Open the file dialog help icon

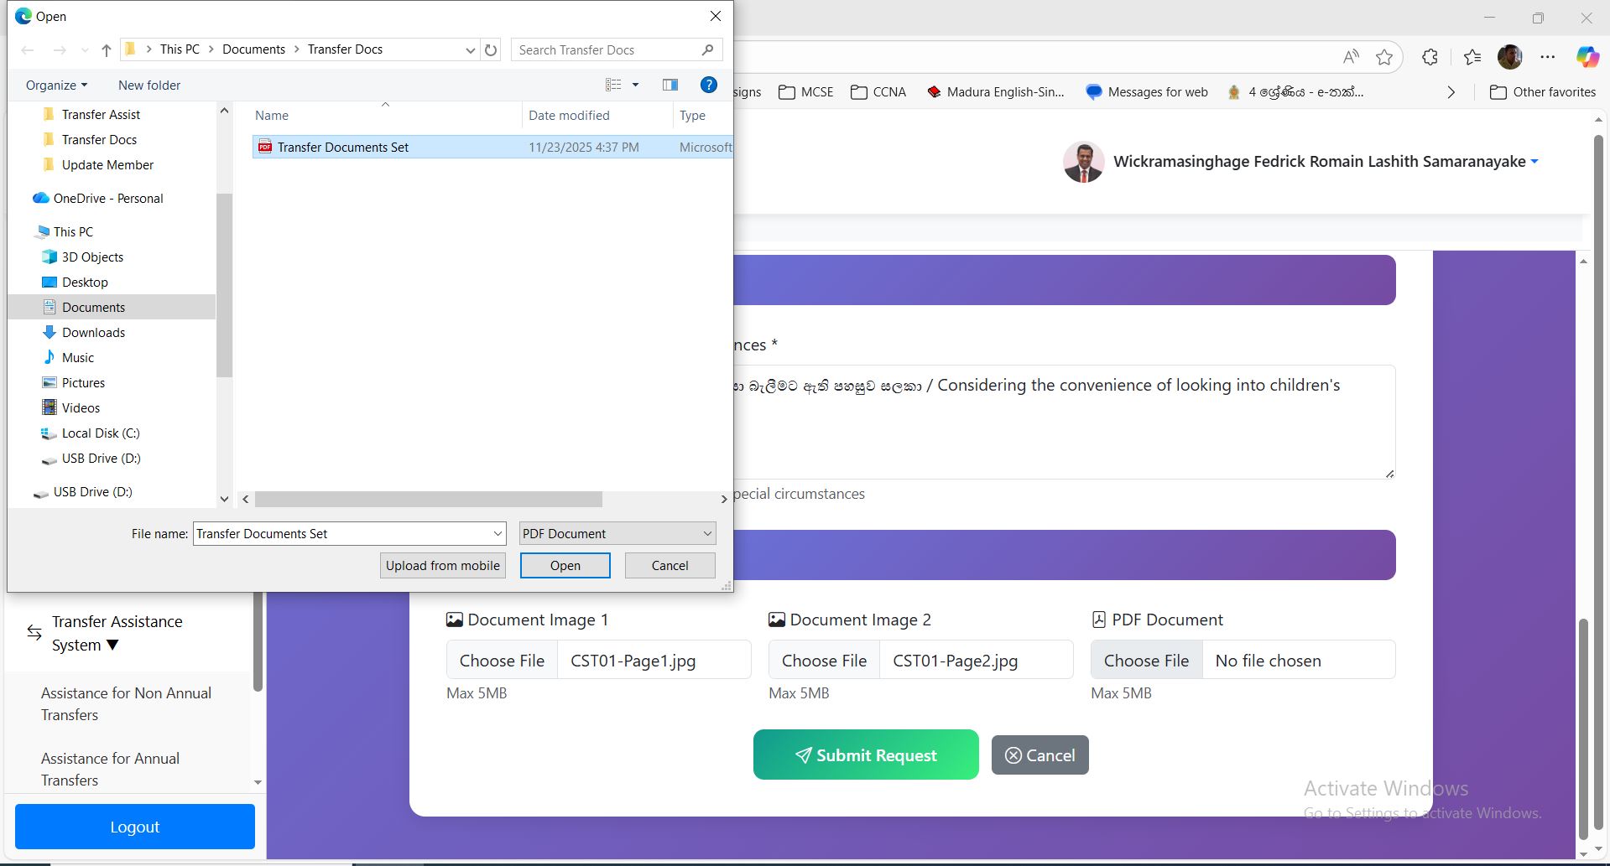[708, 85]
